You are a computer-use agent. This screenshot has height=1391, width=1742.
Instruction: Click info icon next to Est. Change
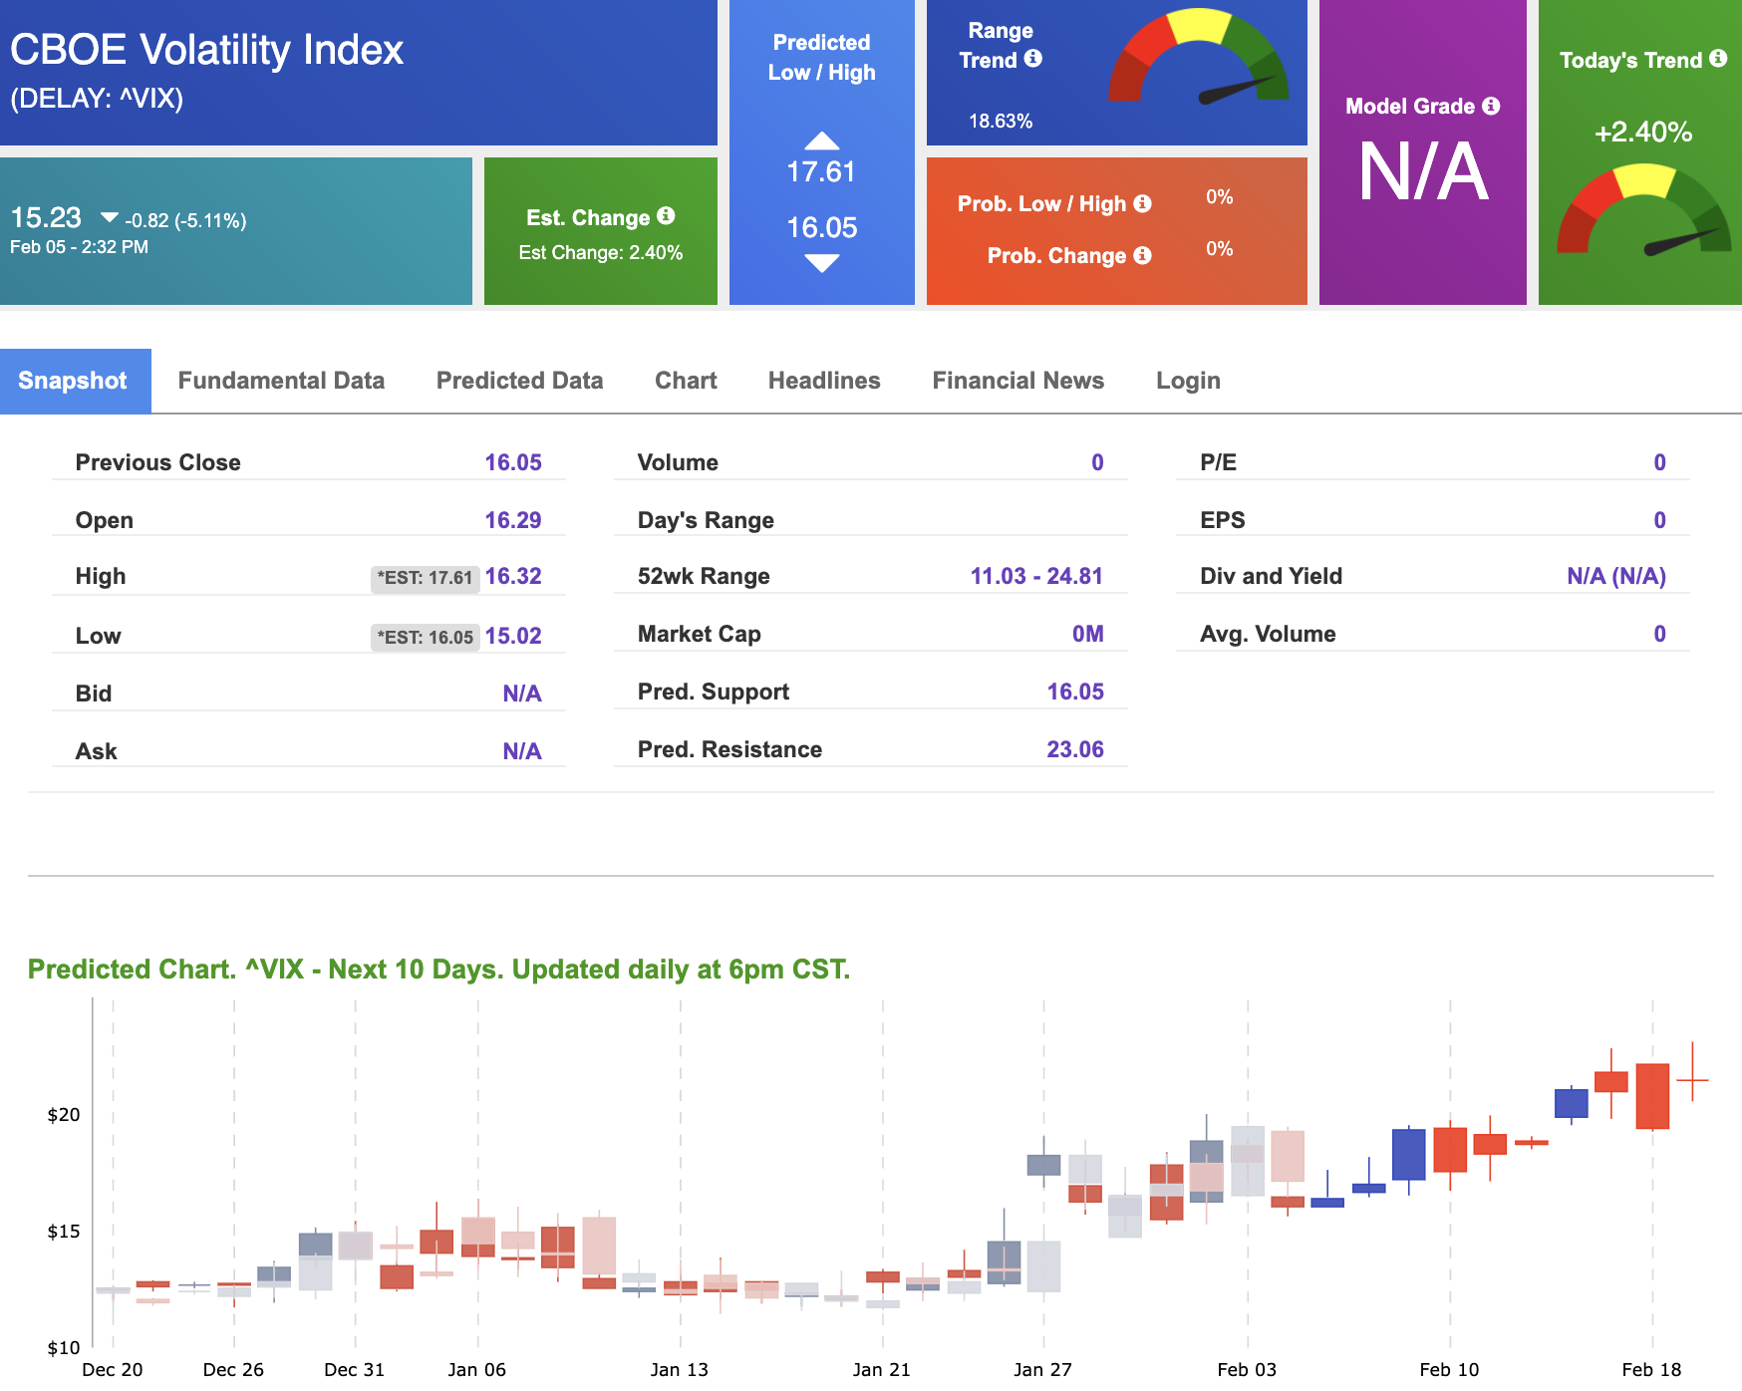tap(667, 215)
